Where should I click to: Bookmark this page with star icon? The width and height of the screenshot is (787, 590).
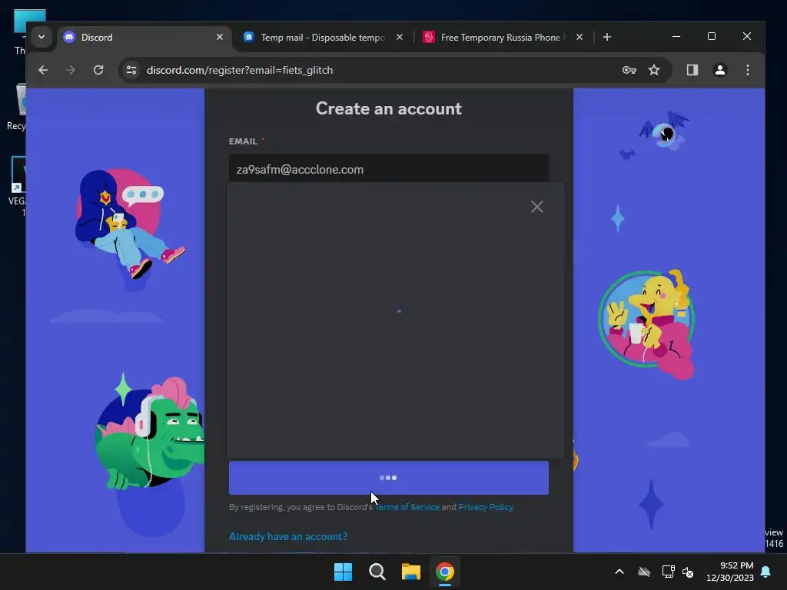click(654, 70)
